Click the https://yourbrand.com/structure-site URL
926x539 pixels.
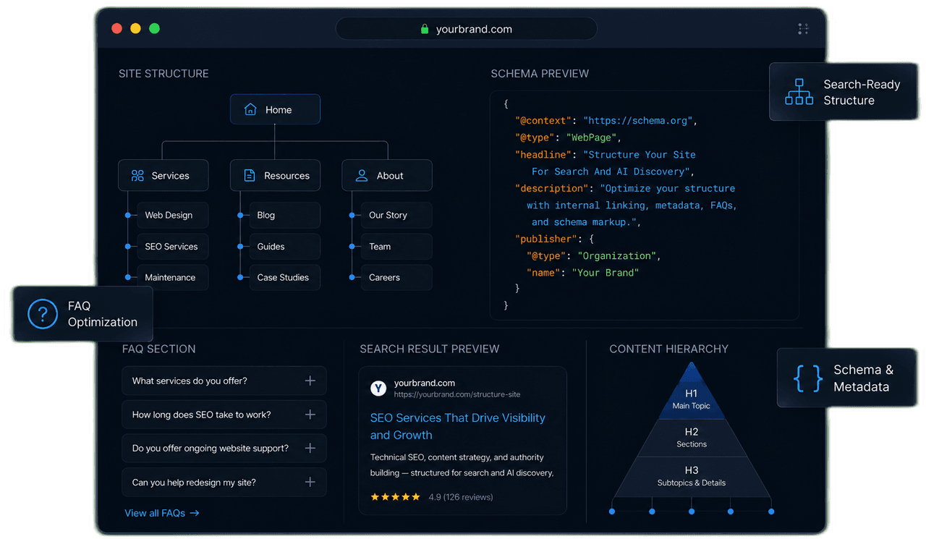(x=457, y=394)
